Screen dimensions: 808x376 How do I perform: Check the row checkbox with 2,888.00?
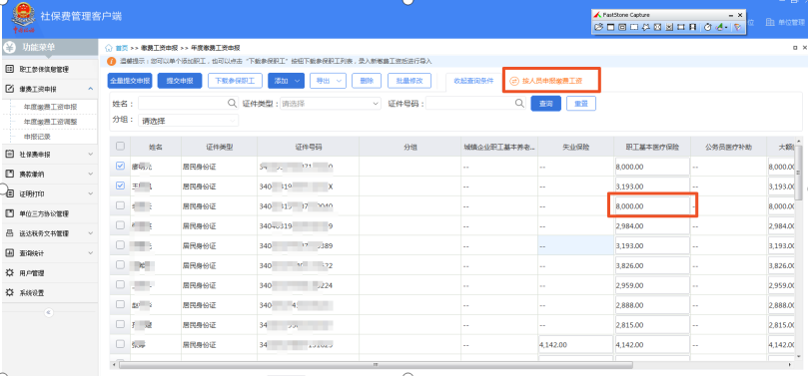(120, 304)
